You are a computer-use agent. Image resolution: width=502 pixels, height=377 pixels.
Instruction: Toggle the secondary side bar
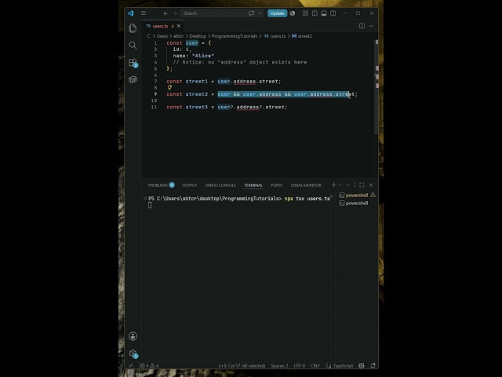(x=333, y=13)
